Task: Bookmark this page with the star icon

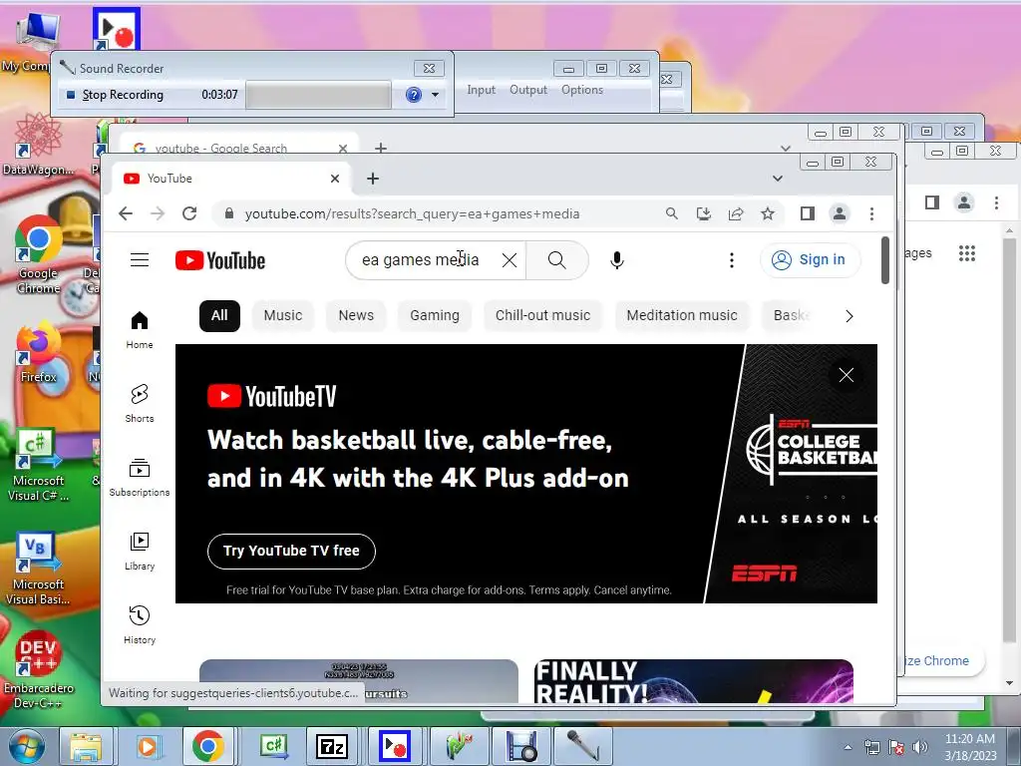Action: pos(768,213)
